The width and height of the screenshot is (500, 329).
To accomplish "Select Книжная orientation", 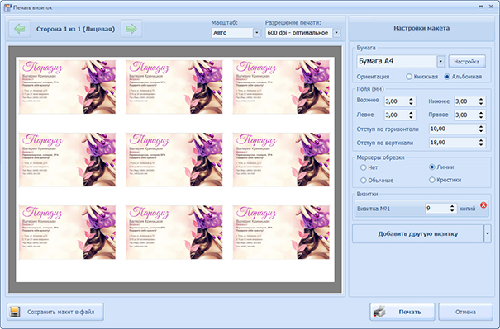I will [x=409, y=77].
